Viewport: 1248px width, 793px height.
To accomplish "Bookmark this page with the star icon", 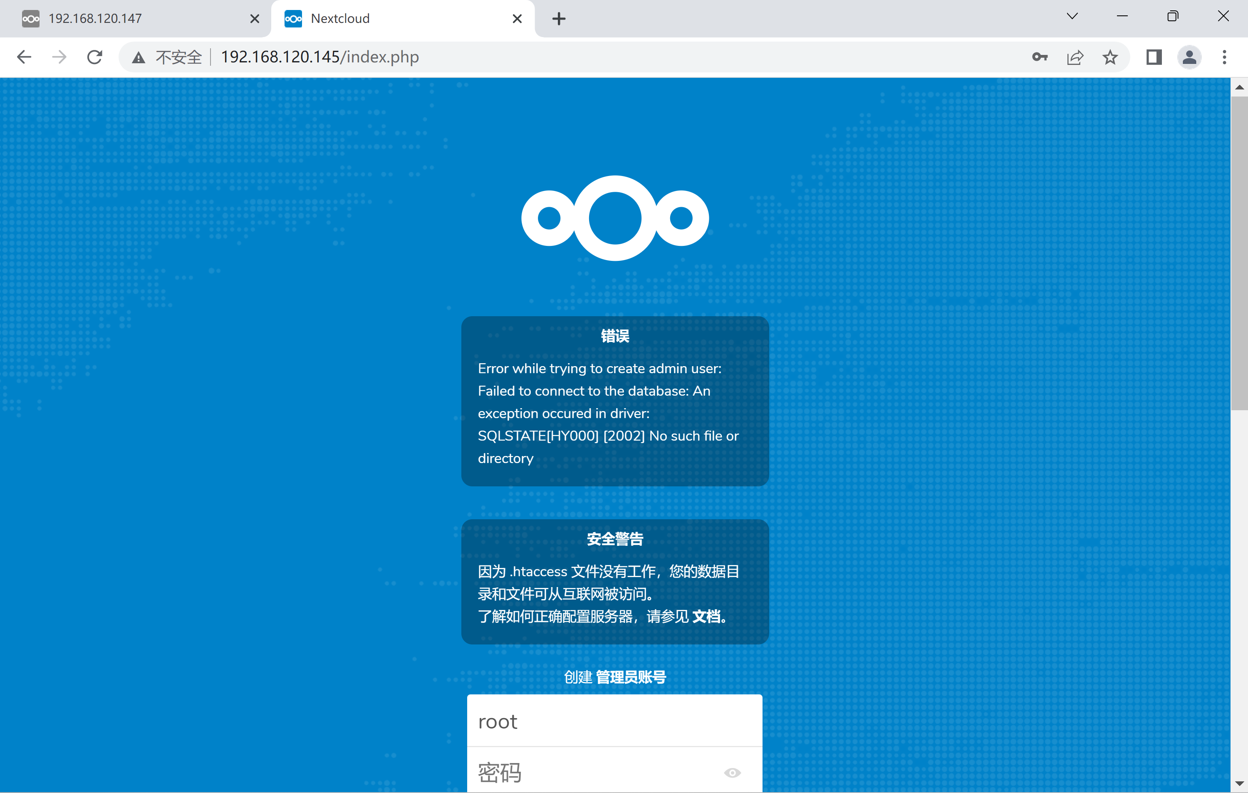I will [1110, 57].
